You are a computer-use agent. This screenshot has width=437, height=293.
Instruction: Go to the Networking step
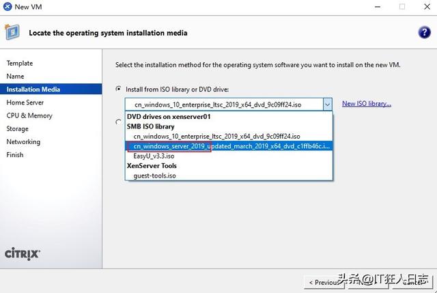(x=23, y=141)
